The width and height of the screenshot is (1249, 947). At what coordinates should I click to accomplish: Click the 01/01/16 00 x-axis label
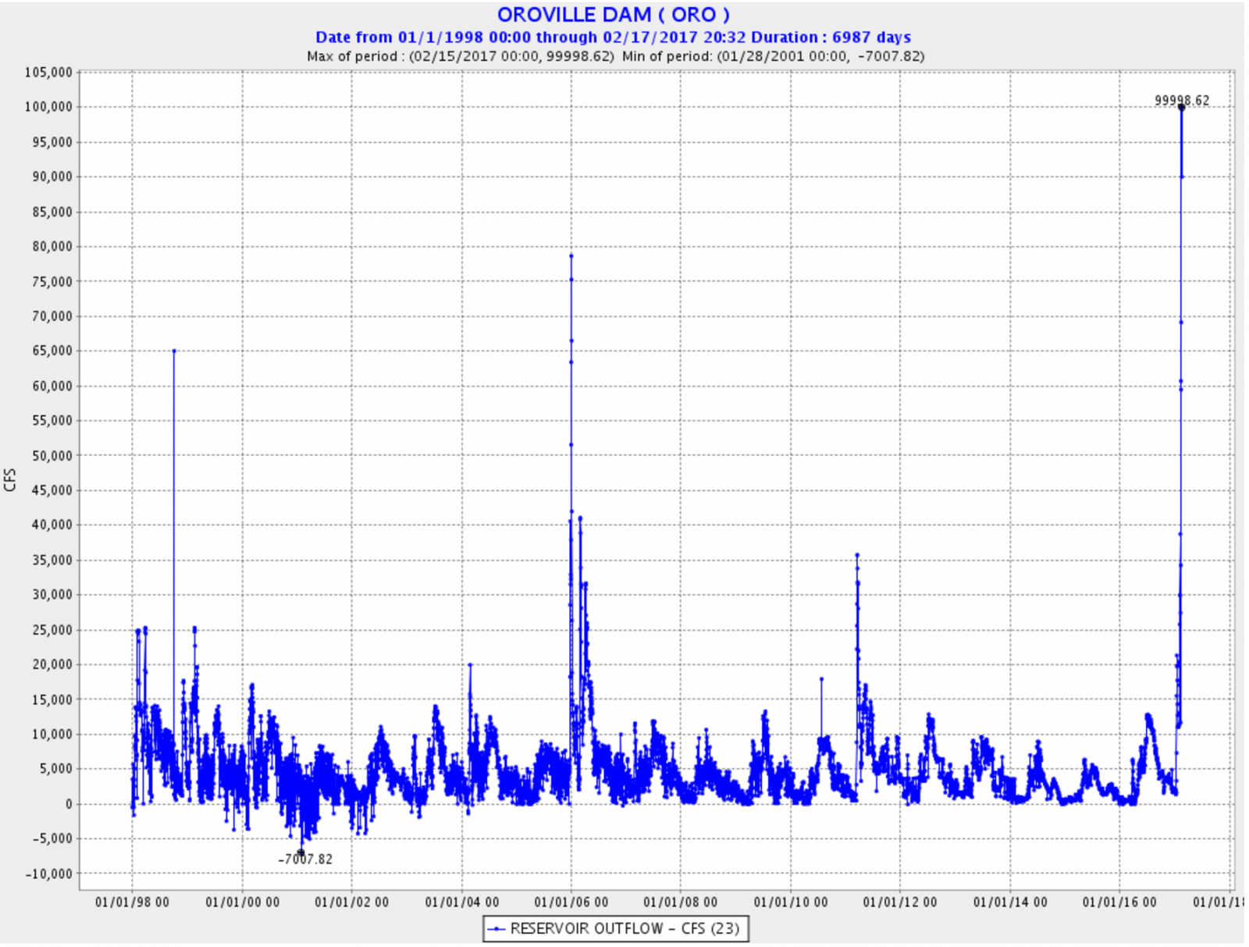1119,902
